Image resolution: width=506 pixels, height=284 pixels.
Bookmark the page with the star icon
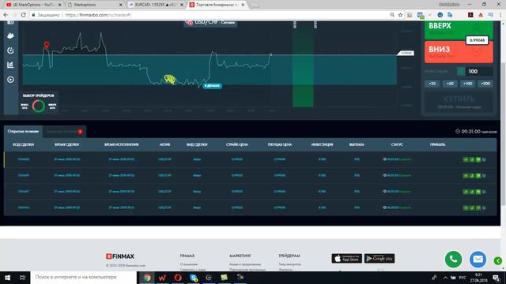click(x=400, y=15)
